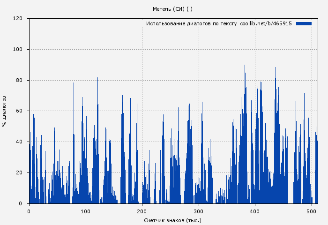This screenshot has width=328, height=225.
Task: Select the 200 tick label on the horizontal axis
Action: pos(142,211)
